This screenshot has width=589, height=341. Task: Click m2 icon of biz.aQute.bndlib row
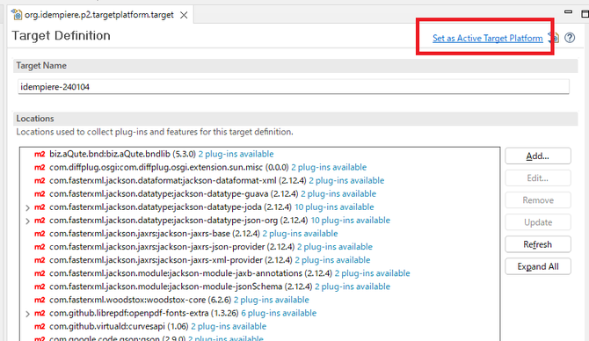pyautogui.click(x=40, y=154)
